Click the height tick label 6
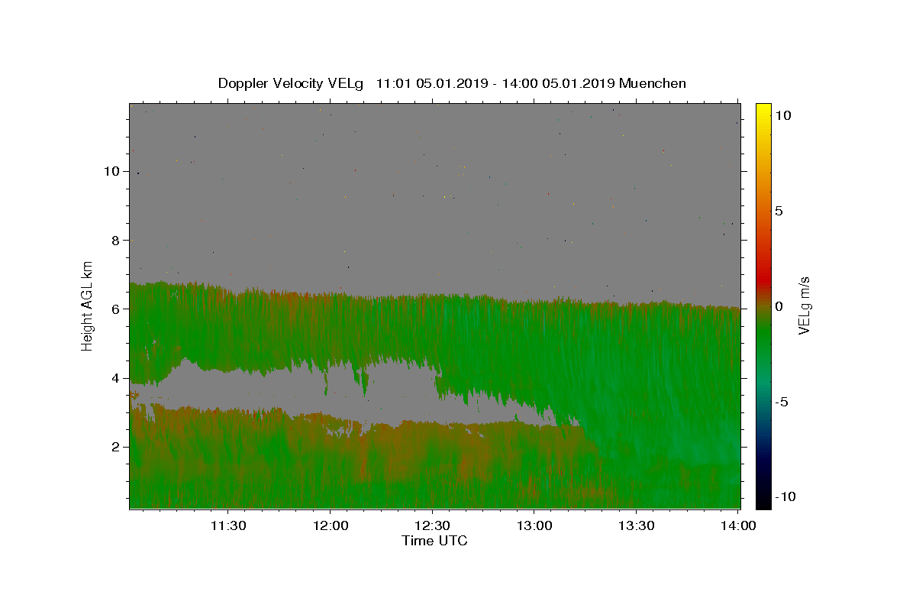 116,309
